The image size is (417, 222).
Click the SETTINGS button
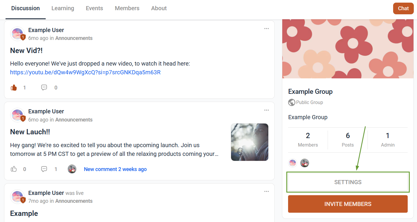[348, 182]
